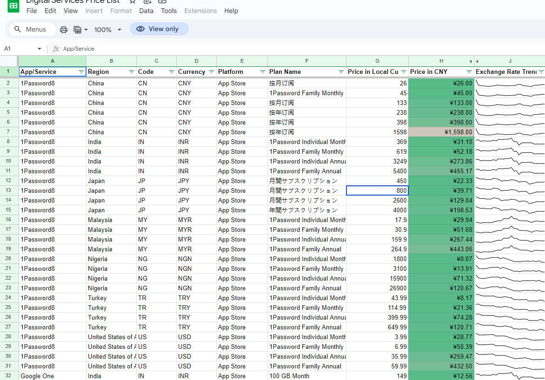Select the highlighted ¥1,598.00 cell
The height and width of the screenshot is (380, 545).
click(x=441, y=132)
